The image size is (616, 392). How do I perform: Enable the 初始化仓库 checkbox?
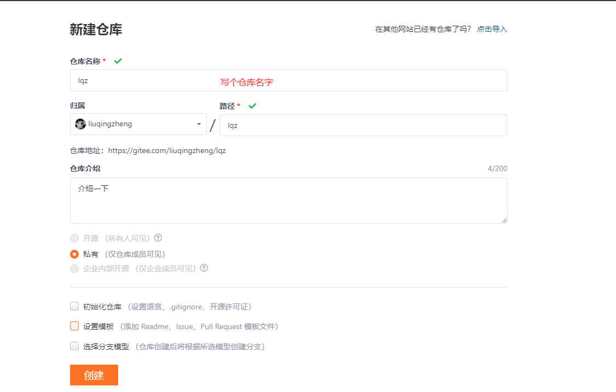coord(74,306)
